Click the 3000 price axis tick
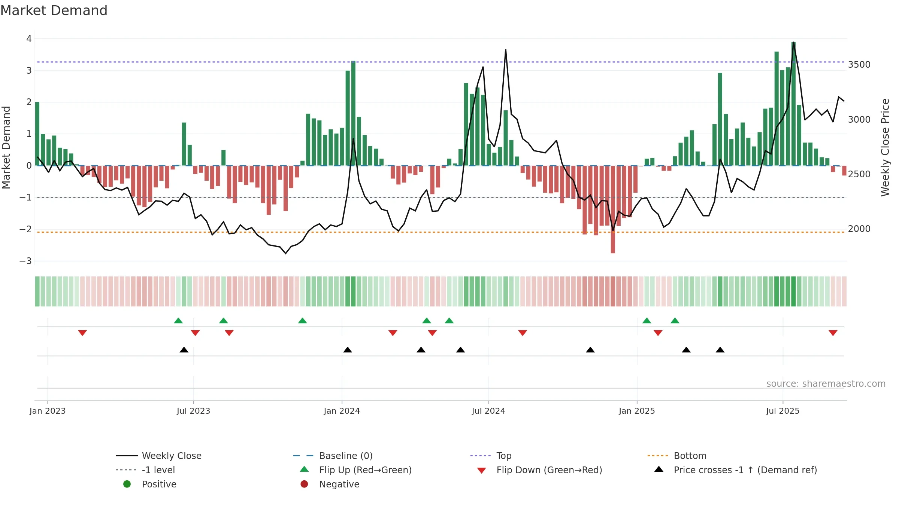Image resolution: width=899 pixels, height=505 pixels. tap(859, 119)
